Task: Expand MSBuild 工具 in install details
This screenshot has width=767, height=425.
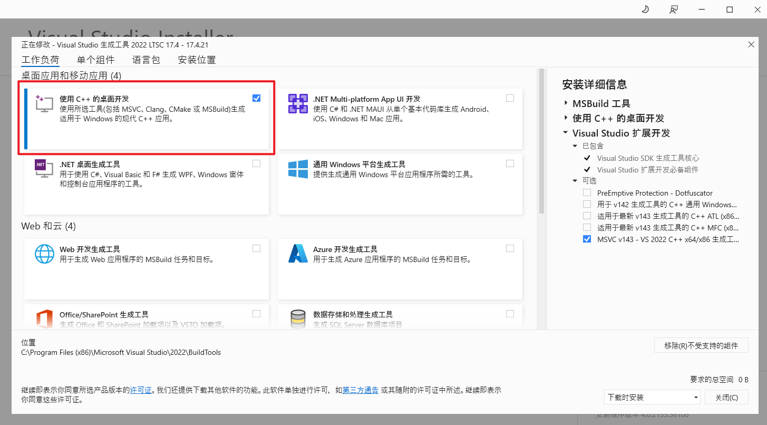Action: point(566,103)
